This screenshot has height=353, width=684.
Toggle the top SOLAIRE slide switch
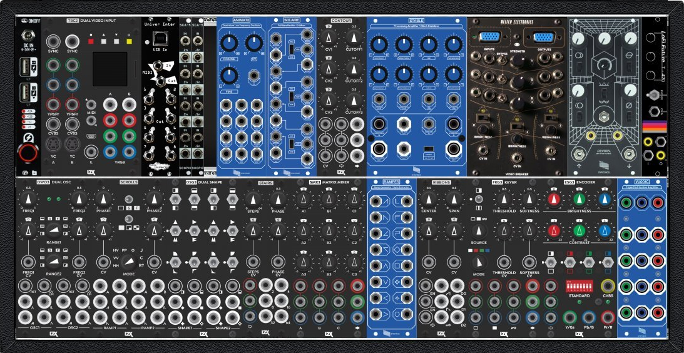click(290, 49)
